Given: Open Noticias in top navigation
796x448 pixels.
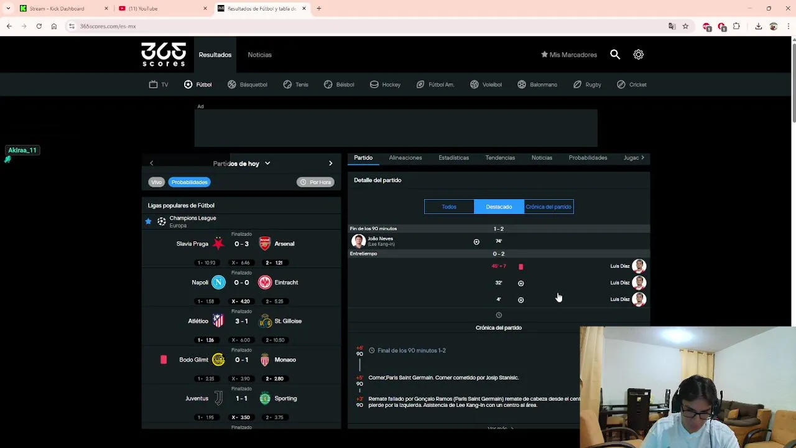Looking at the screenshot, I should coord(259,55).
